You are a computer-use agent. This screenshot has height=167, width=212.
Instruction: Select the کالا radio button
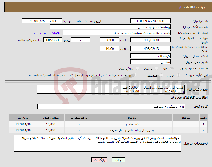(x=172, y=68)
